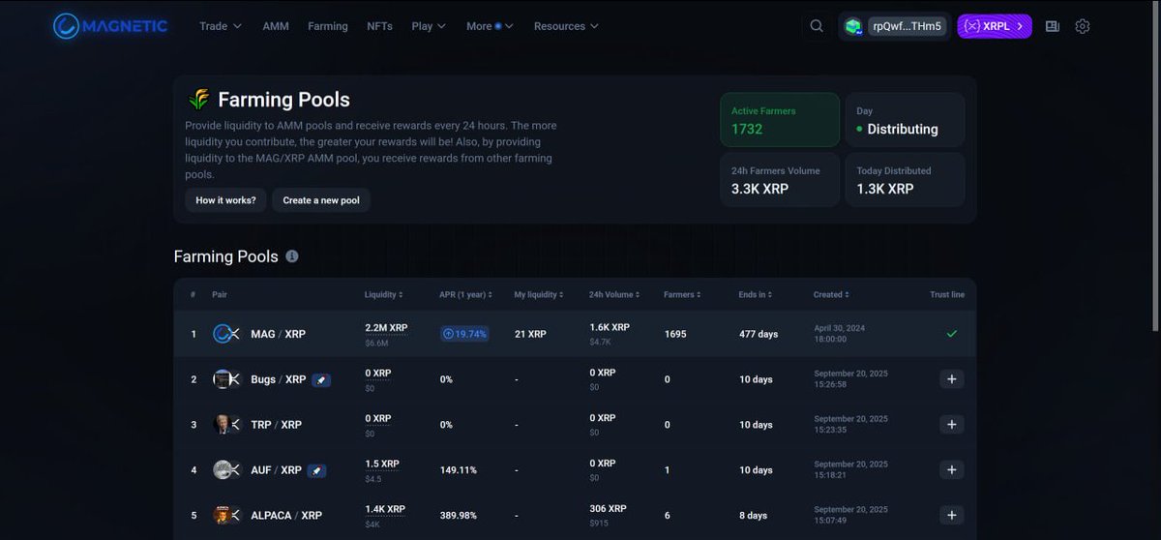
Task: Click the Bugs / XRP pair token icon
Action: click(226, 379)
